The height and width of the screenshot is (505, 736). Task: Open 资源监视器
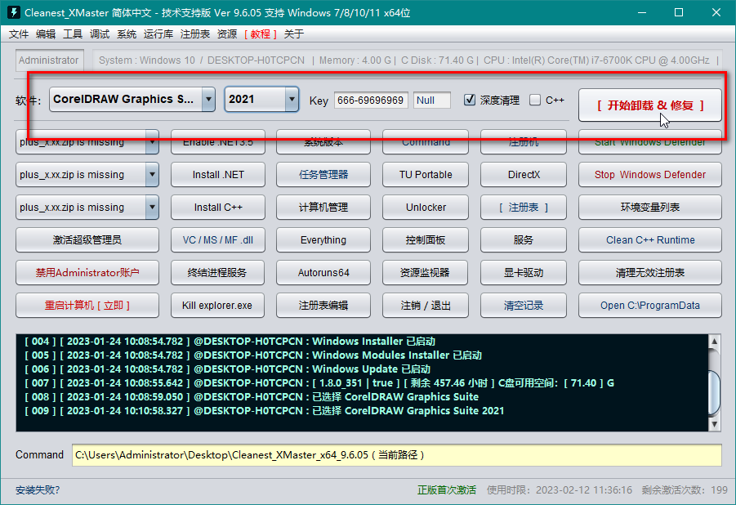tap(426, 272)
